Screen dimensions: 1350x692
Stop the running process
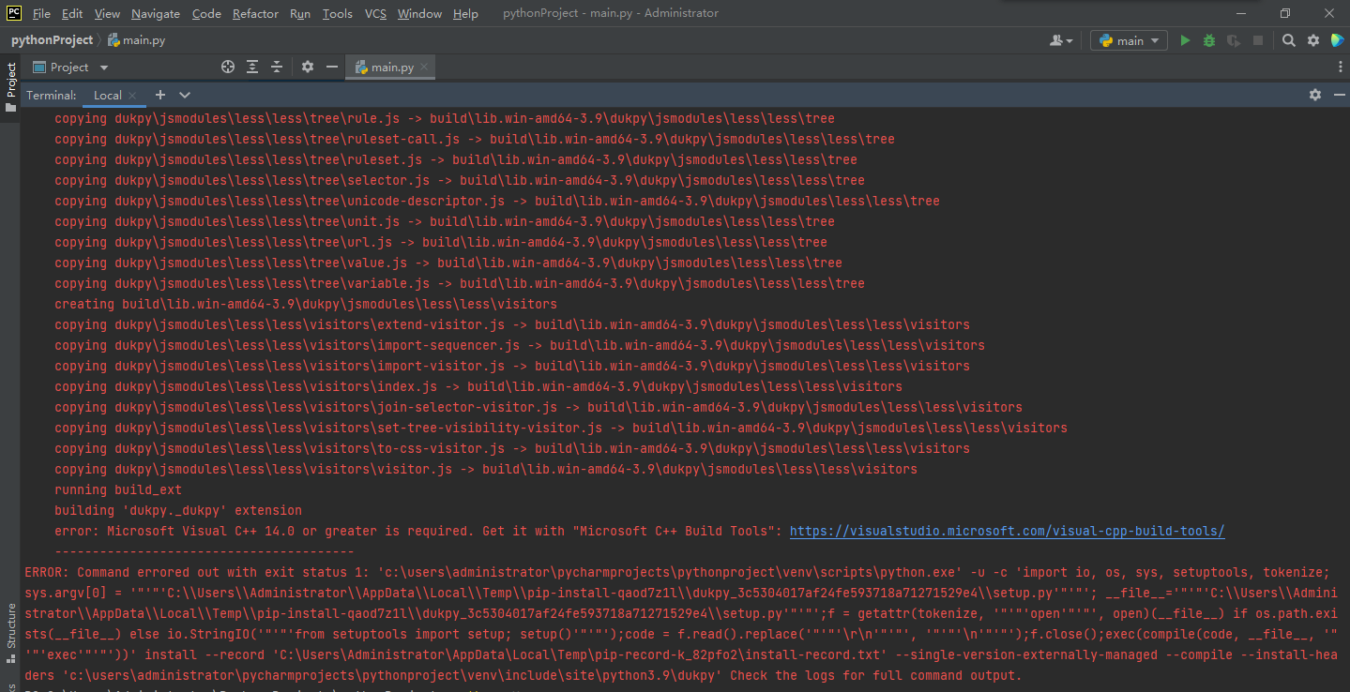[1258, 40]
